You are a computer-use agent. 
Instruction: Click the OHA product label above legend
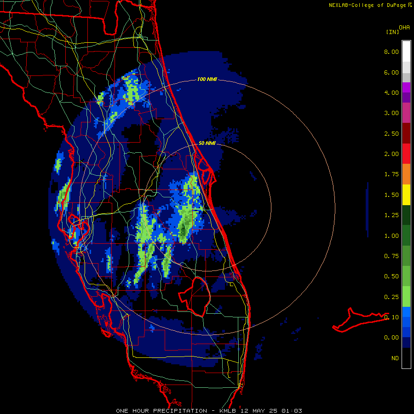[404, 28]
